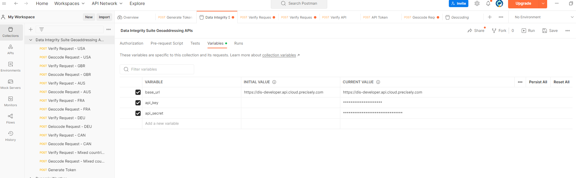
Task: Switch to the Pre-request Script tab
Action: (167, 43)
